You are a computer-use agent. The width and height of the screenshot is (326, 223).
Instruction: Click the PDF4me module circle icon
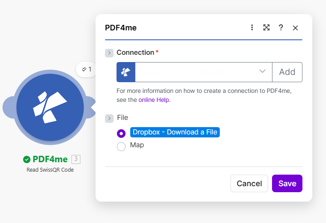(50, 107)
